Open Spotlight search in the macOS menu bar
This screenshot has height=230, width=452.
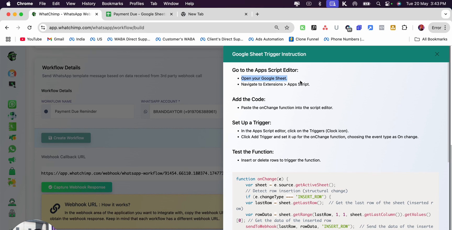tap(378, 4)
